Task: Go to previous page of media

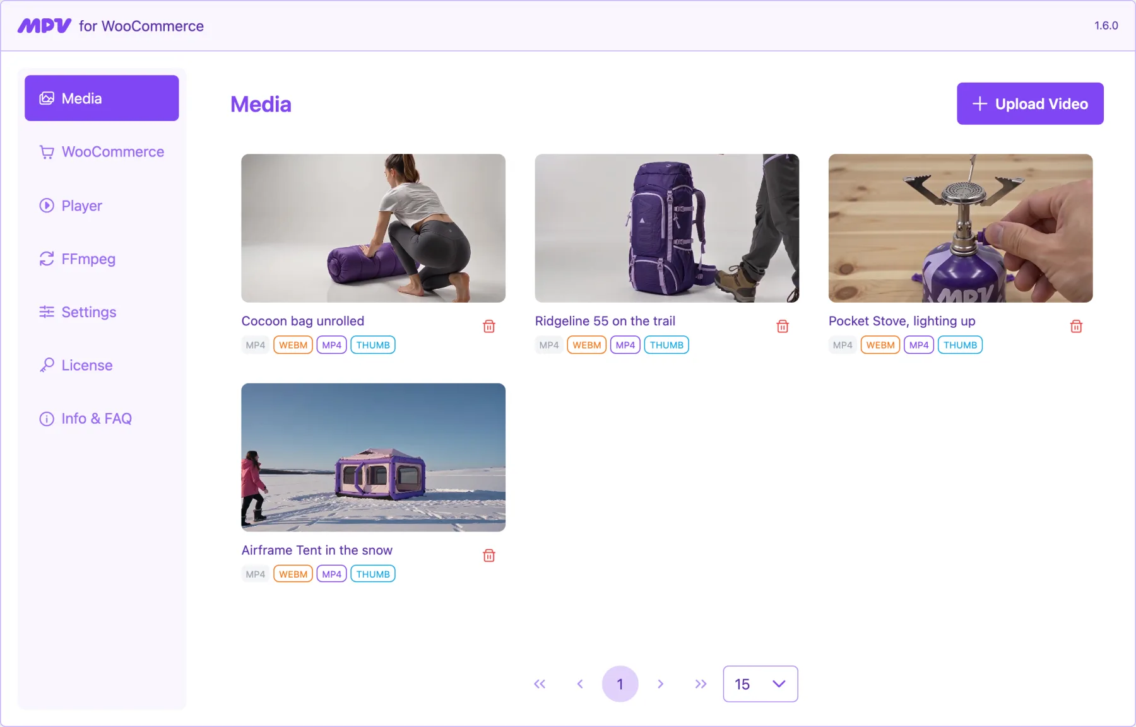Action: point(580,684)
